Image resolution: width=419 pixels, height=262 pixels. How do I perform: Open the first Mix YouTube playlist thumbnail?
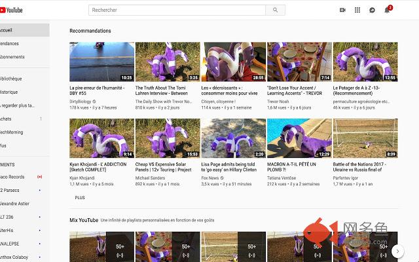pyautogui.click(x=102, y=247)
